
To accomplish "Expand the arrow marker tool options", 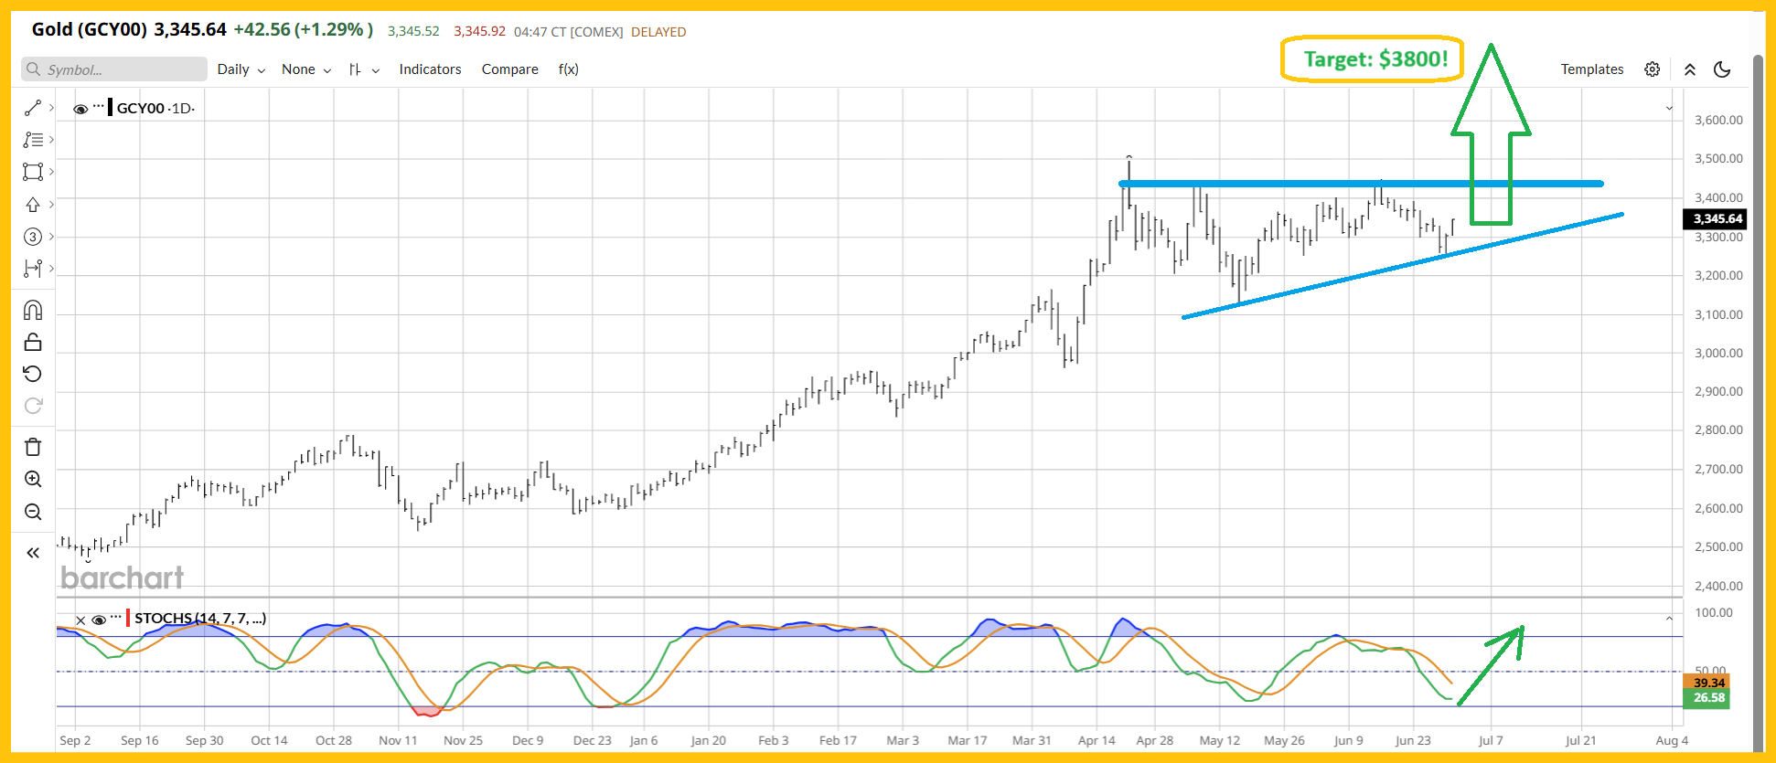I will [51, 204].
